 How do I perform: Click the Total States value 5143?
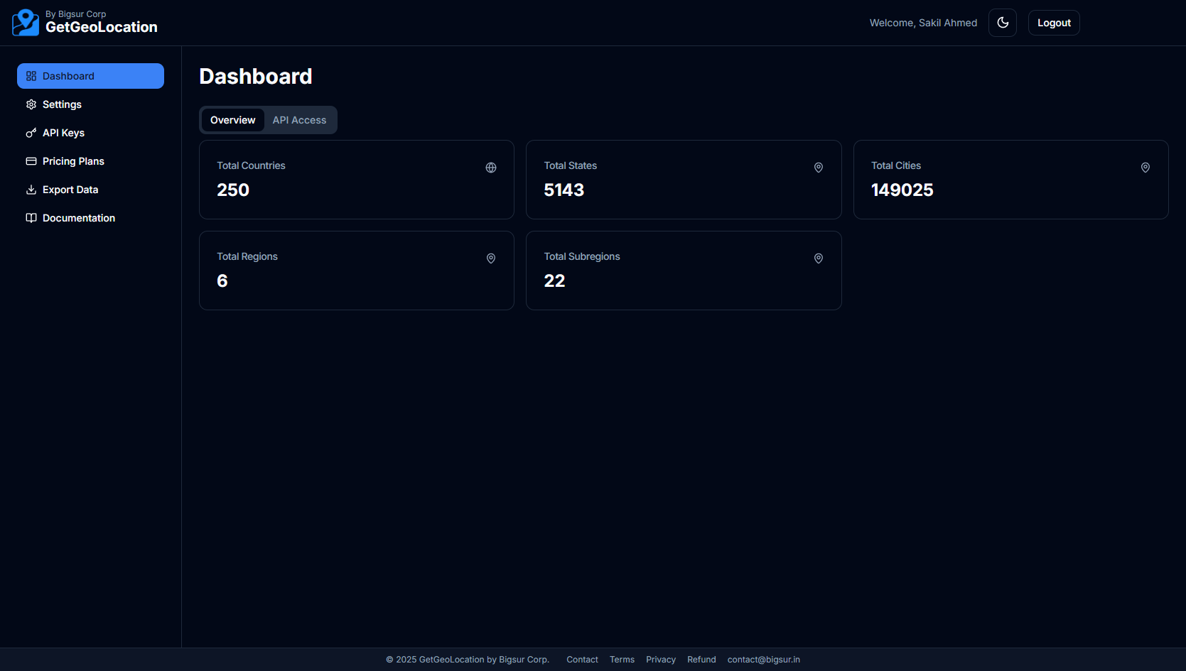564,190
